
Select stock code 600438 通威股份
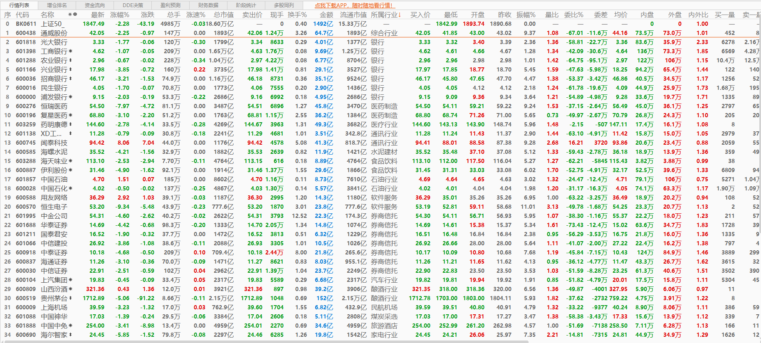pyautogui.click(x=26, y=33)
